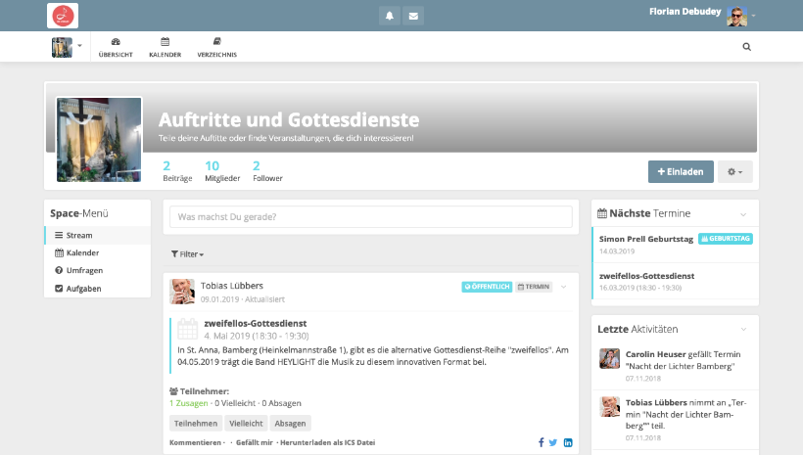Click the 2 Follower counter
This screenshot has height=455, width=803.
[x=267, y=171]
